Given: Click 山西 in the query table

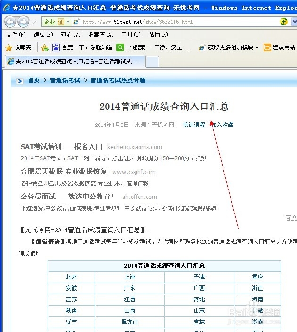Looking at the screenshot, I should pyautogui.click(x=130, y=311).
